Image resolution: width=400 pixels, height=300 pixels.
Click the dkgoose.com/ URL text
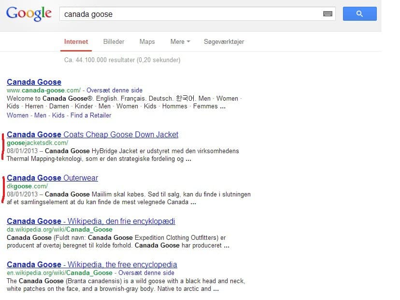coord(28,186)
